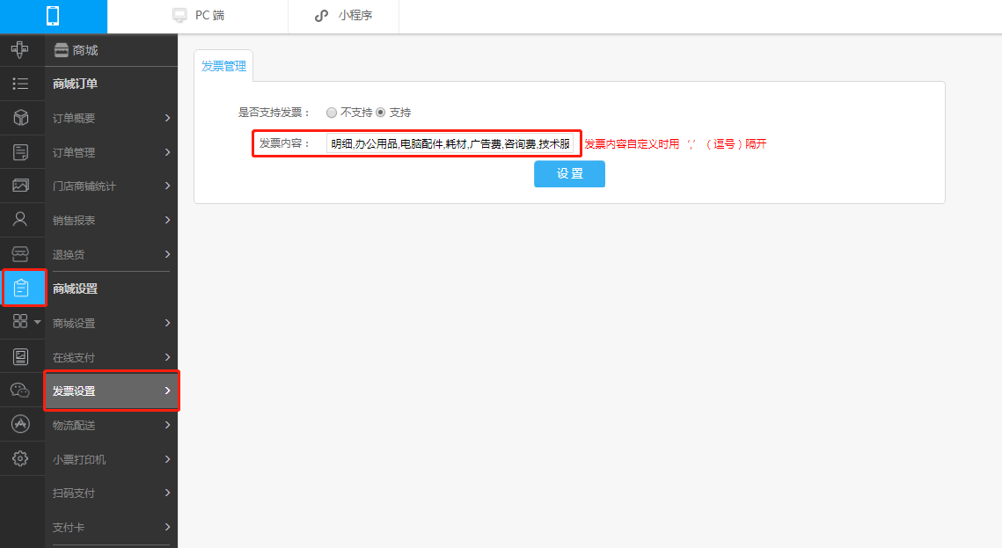Open the 3D box icon in sidebar

coord(20,118)
